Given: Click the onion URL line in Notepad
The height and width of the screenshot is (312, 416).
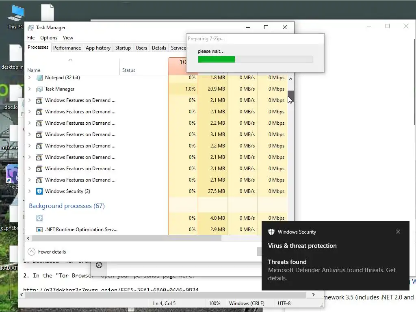Looking at the screenshot, I should [x=111, y=290].
